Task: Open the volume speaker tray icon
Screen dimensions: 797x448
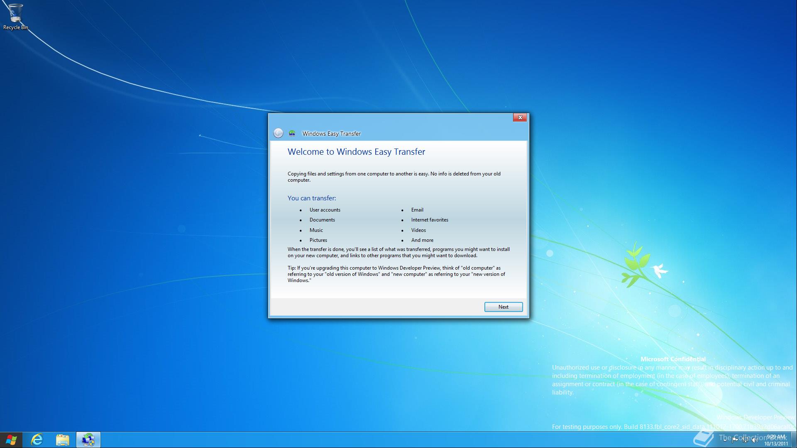Action: pyautogui.click(x=755, y=440)
